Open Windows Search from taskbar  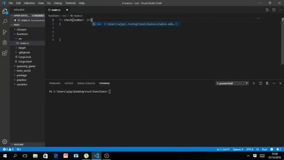15,156
